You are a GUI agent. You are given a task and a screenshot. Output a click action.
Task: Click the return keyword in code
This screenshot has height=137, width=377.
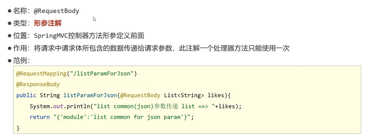[x=40, y=117]
